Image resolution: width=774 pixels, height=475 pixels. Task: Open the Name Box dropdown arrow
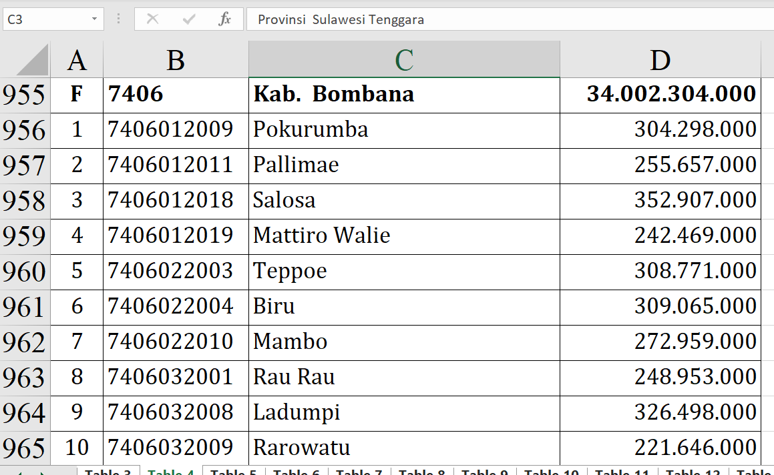pos(94,19)
